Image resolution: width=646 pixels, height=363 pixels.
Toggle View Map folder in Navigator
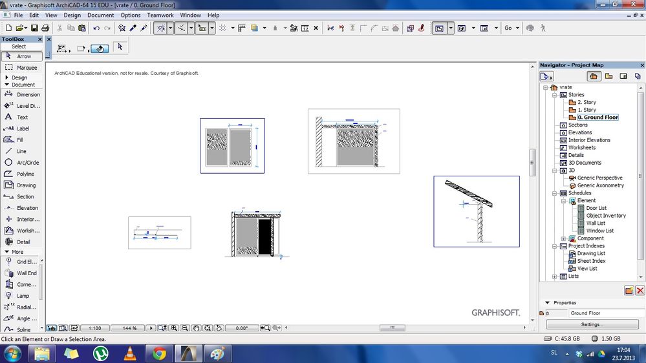point(608,76)
